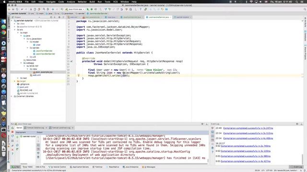Image resolution: width=307 pixels, height=172 pixels.
Task: Collapse the model package node
Action: click(x=27, y=42)
